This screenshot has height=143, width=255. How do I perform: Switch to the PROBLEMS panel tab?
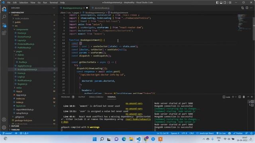point(65,97)
